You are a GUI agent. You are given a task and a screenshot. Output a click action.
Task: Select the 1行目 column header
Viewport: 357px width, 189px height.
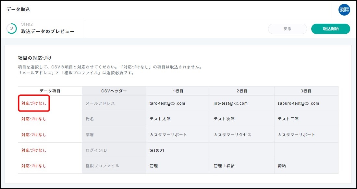click(178, 91)
